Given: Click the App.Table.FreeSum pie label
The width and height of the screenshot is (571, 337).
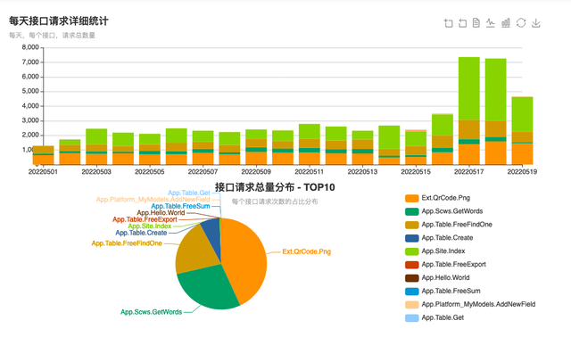Looking at the screenshot, I should (180, 206).
